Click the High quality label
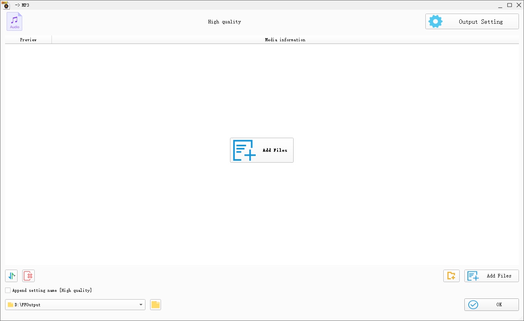The image size is (524, 321). point(225,22)
